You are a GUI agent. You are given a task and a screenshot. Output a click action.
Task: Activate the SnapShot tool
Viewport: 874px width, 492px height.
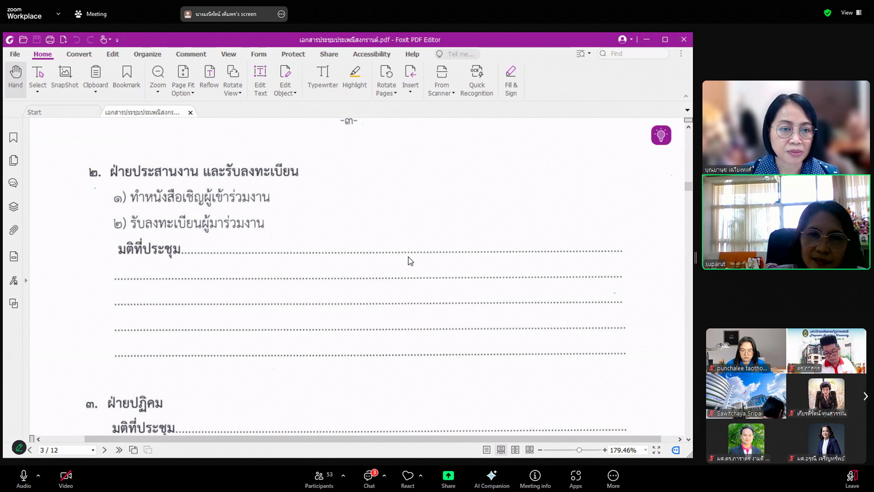tap(65, 77)
